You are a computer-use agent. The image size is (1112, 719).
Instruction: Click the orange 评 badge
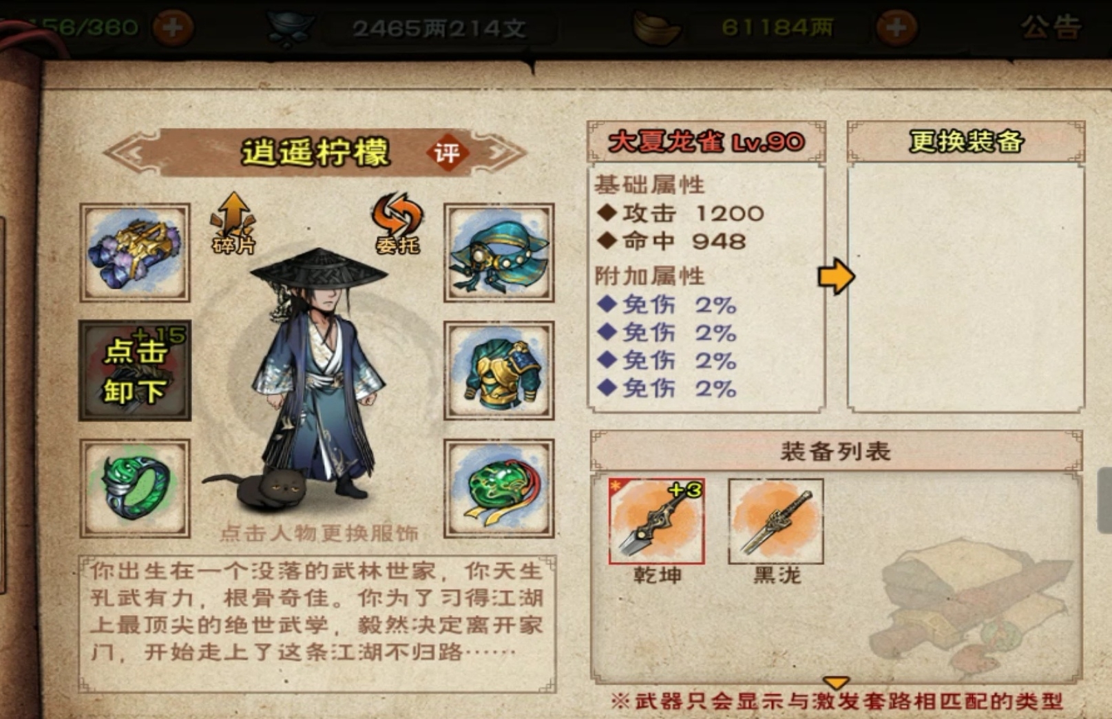448,152
